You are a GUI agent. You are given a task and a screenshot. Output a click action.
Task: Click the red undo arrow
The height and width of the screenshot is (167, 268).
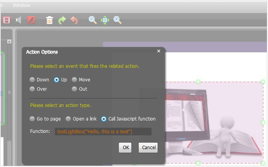[x=74, y=20]
